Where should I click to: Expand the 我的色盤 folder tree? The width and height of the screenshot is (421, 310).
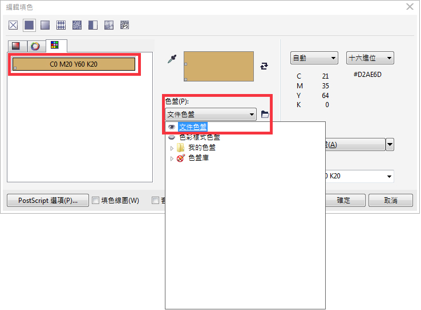(172, 148)
